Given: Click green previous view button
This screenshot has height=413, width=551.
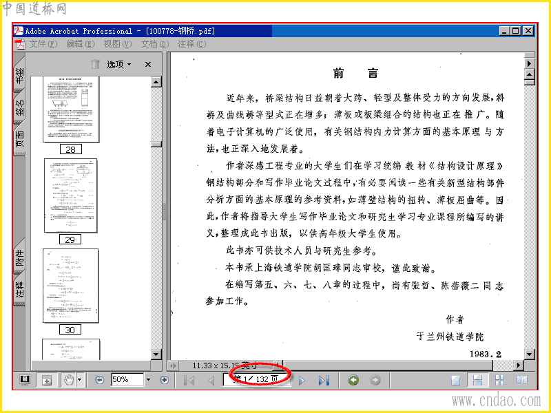Looking at the screenshot, I should [353, 380].
